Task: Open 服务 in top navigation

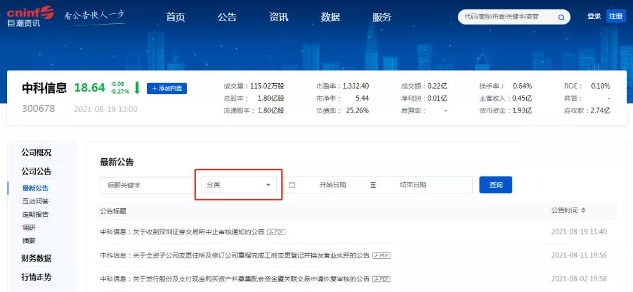Action: click(x=382, y=17)
